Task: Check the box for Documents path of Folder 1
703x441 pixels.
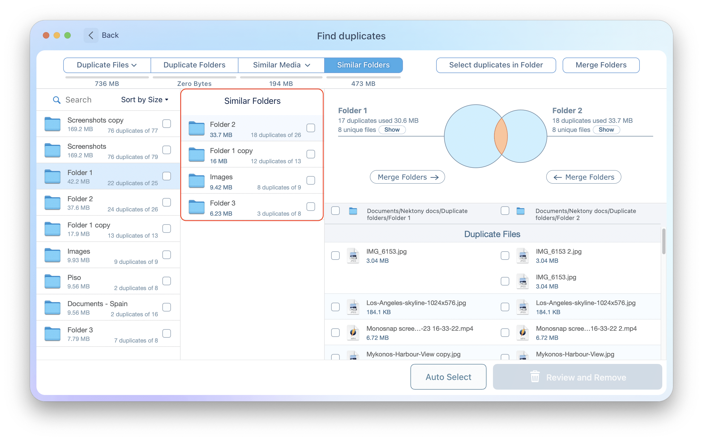Action: (x=335, y=211)
